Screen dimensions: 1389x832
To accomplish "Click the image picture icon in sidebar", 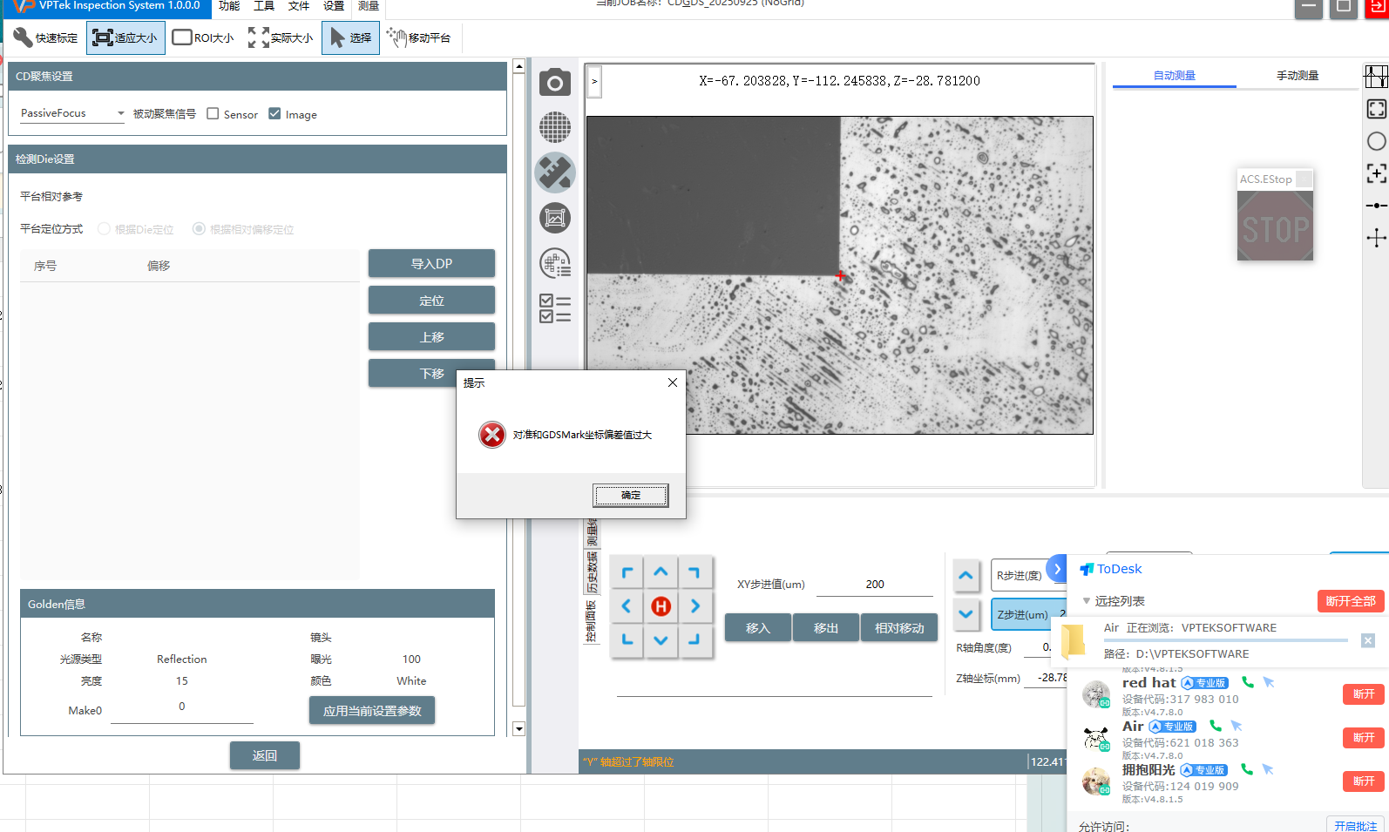I will (554, 218).
